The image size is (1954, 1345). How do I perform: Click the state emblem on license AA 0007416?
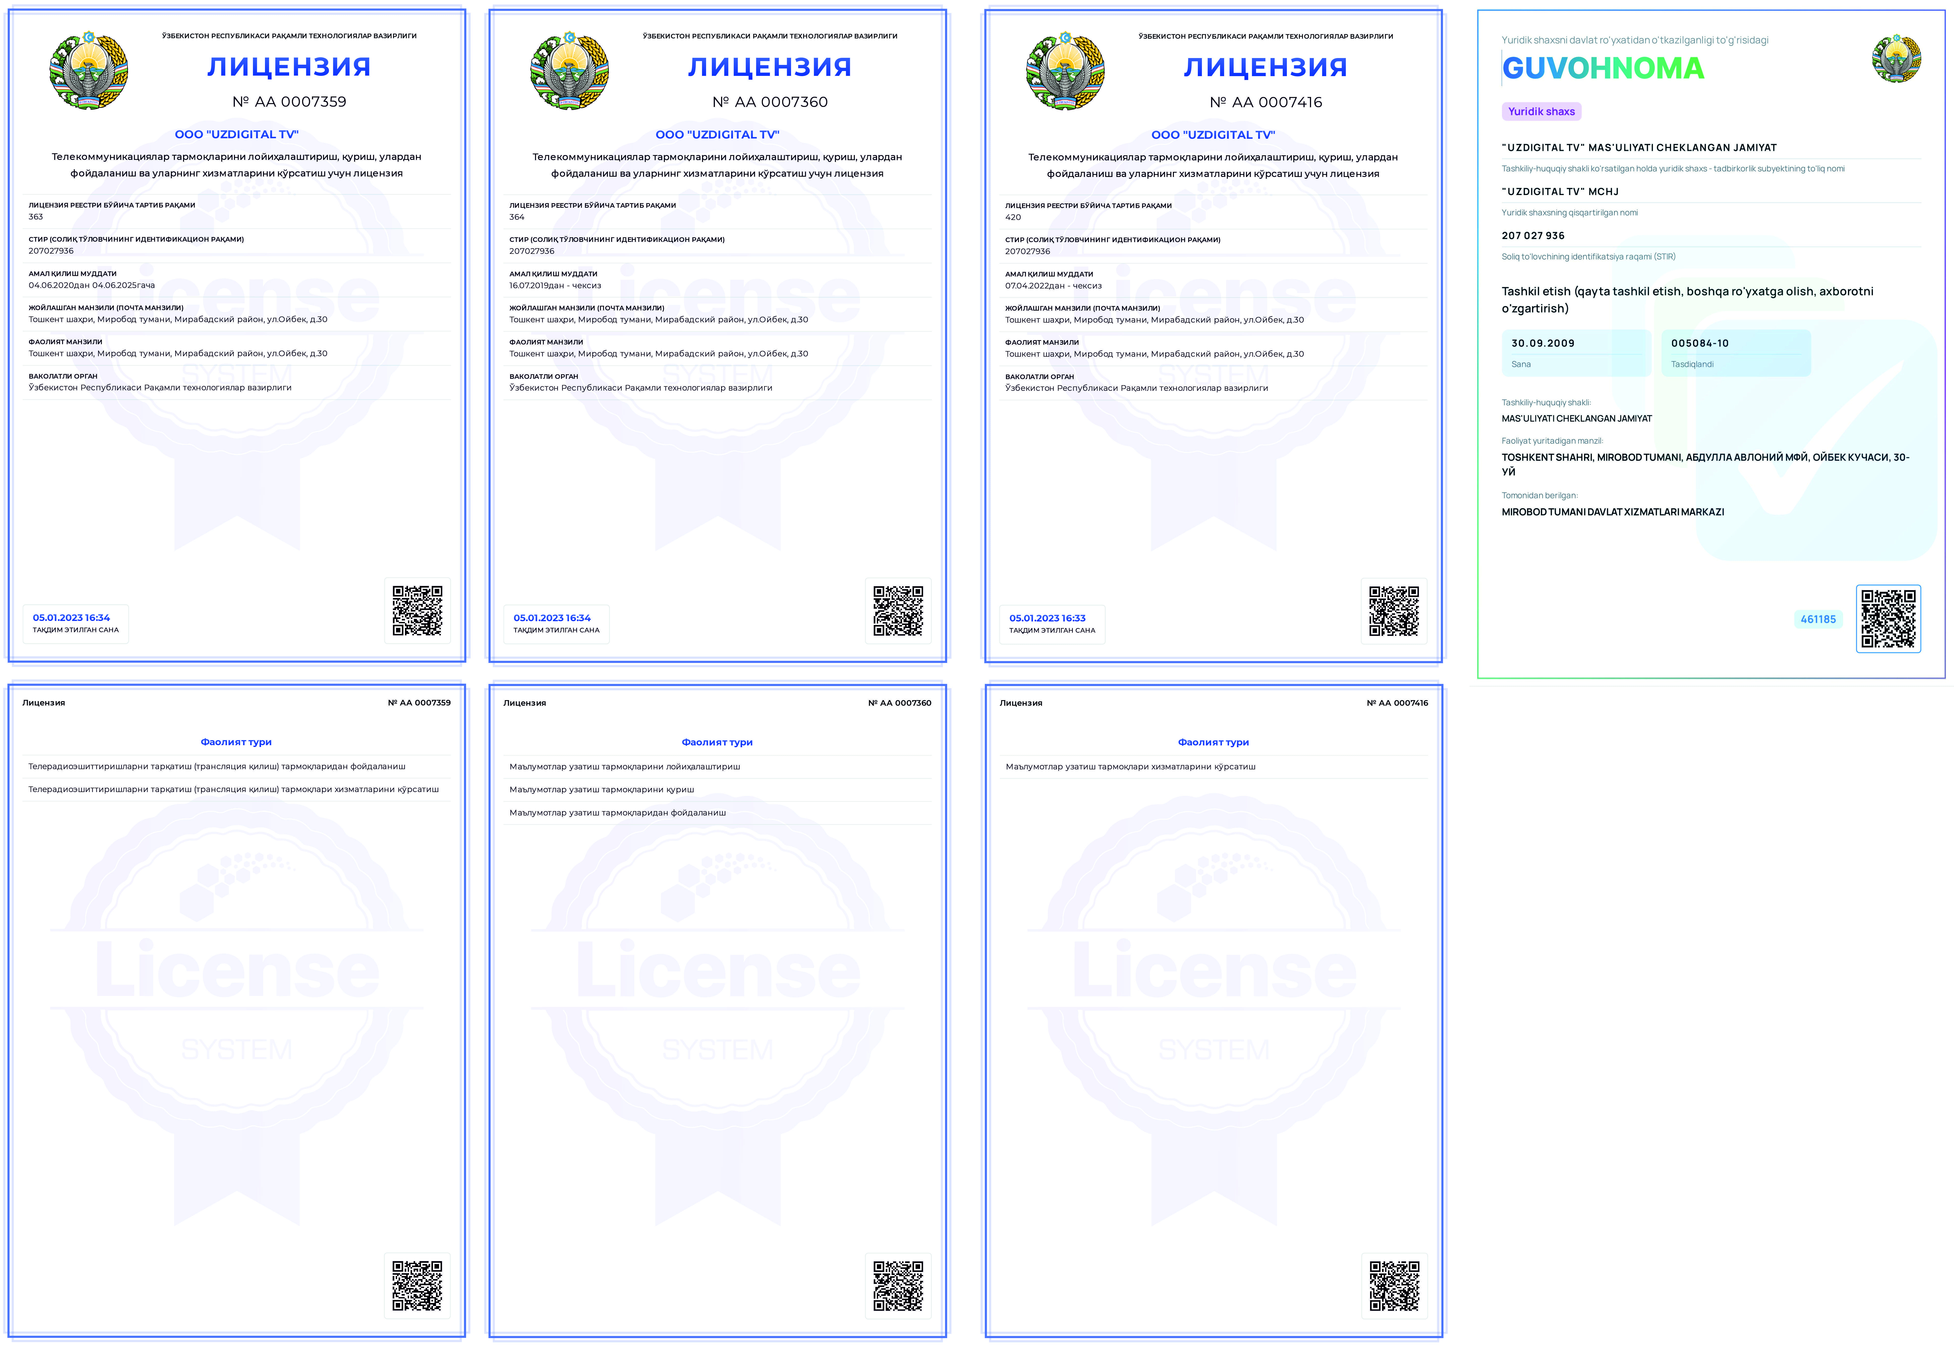(1065, 71)
